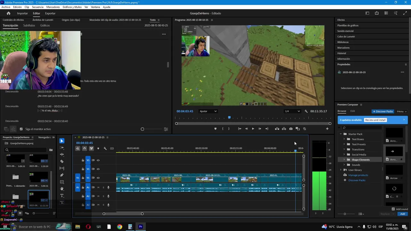This screenshot has width=411, height=231.
Task: Expand the User library folder
Action: (341, 170)
